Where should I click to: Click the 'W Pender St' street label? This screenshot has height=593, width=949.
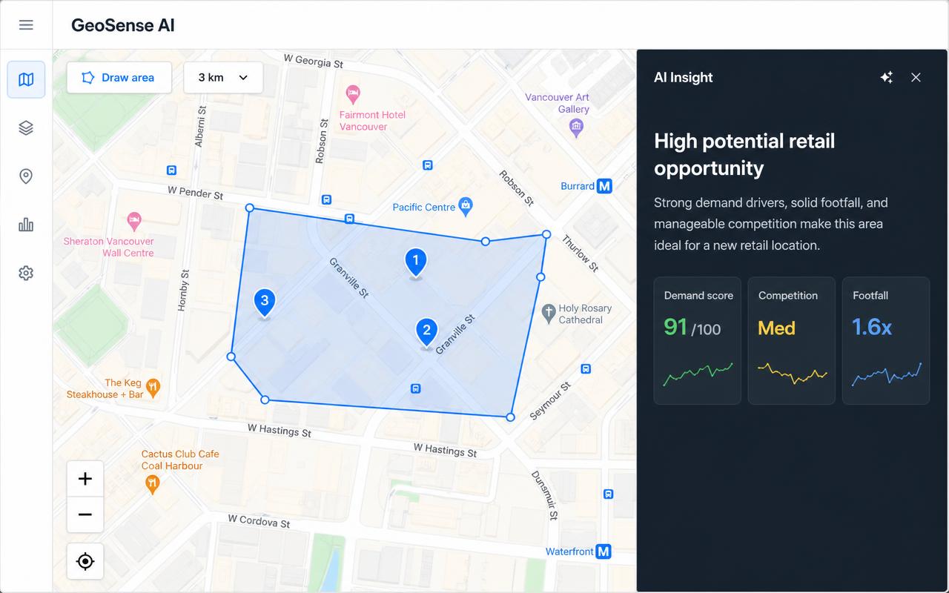(x=196, y=193)
